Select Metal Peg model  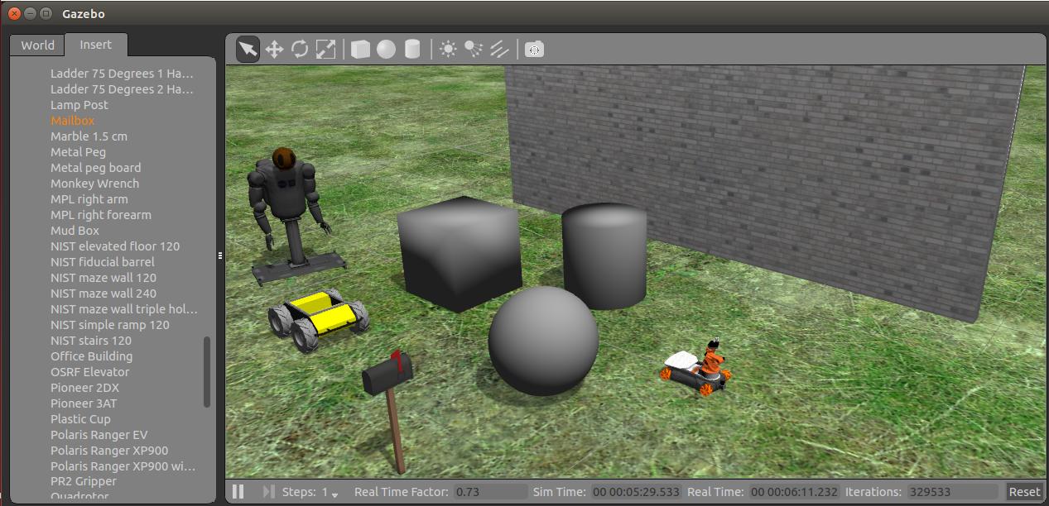click(79, 151)
